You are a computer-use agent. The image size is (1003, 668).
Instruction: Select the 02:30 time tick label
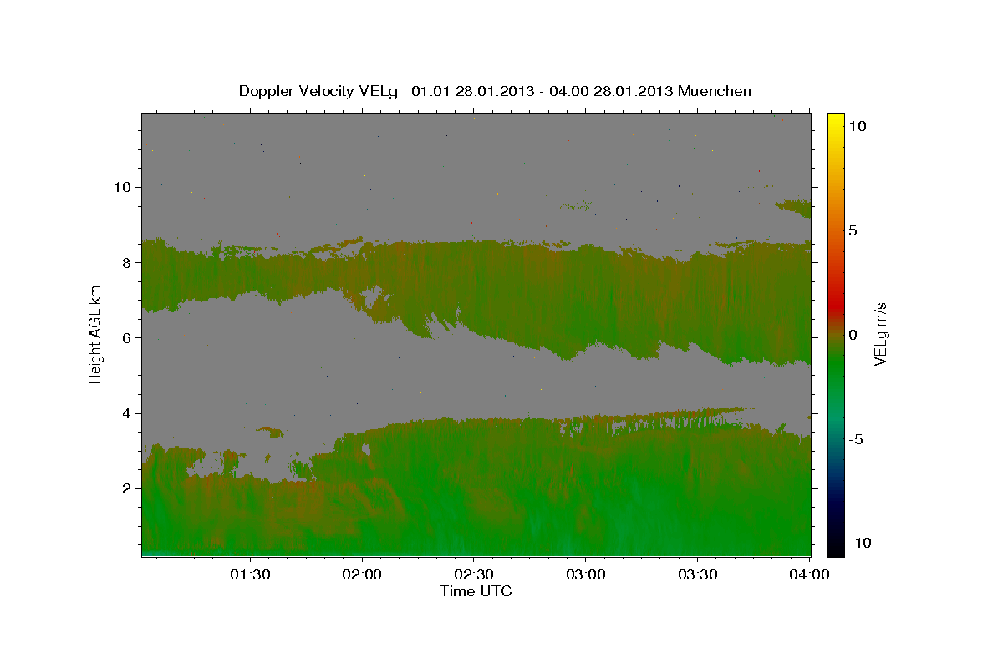(x=474, y=574)
